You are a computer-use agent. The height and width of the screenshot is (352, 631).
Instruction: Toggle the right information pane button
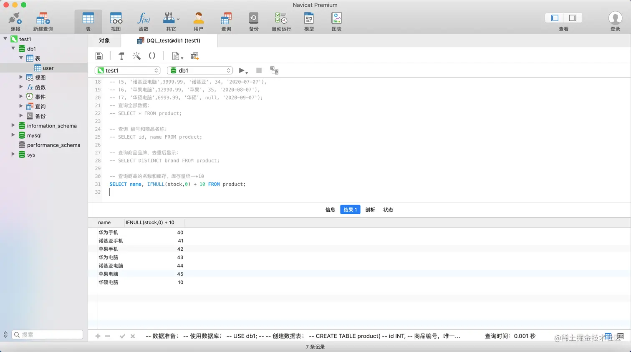(573, 18)
